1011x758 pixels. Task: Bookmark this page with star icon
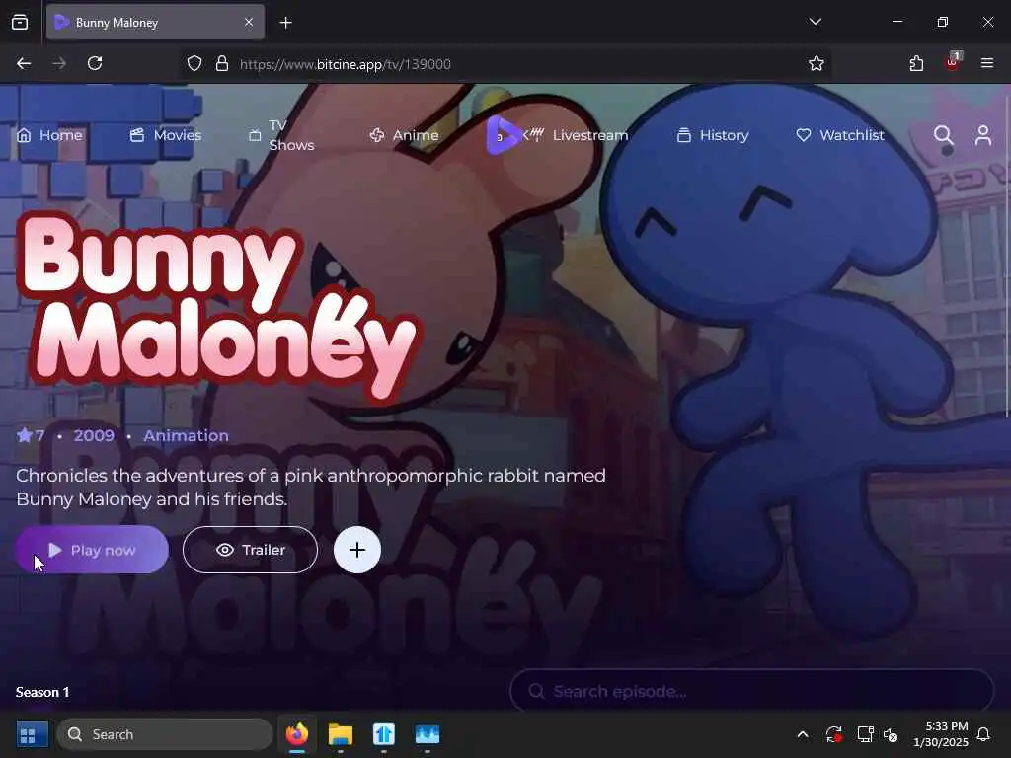[817, 63]
